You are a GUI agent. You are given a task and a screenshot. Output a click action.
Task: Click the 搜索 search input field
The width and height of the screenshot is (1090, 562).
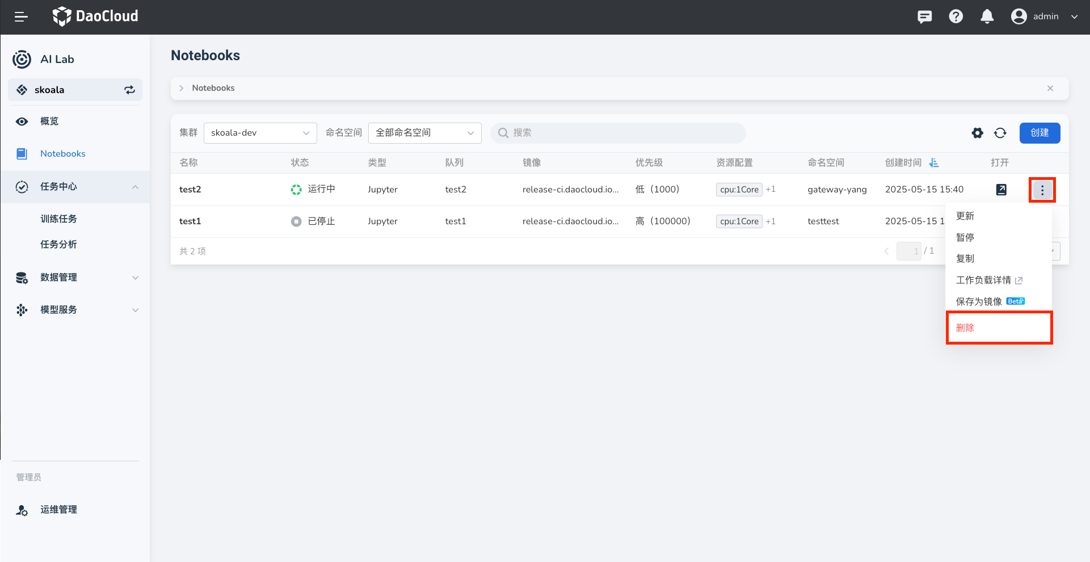pyautogui.click(x=618, y=133)
